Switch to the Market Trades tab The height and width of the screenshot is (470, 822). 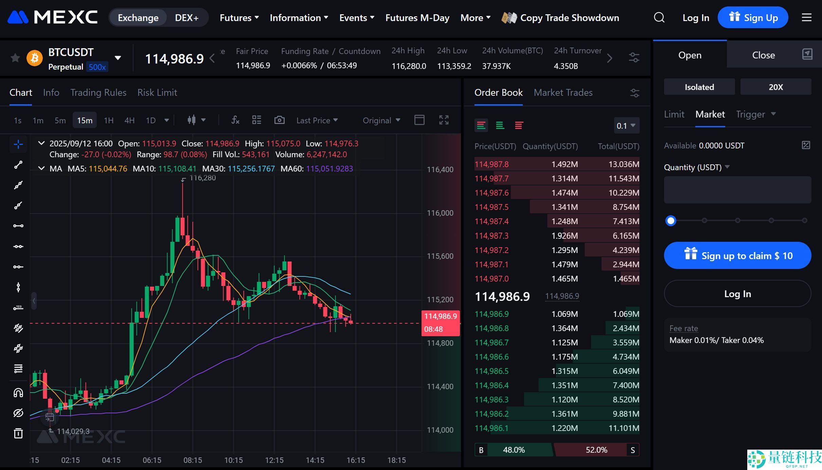563,93
